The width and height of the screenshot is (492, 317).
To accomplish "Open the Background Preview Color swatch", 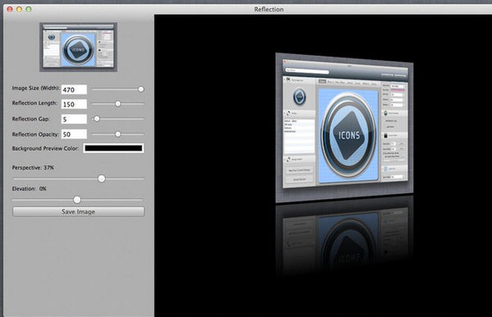I will [113, 148].
